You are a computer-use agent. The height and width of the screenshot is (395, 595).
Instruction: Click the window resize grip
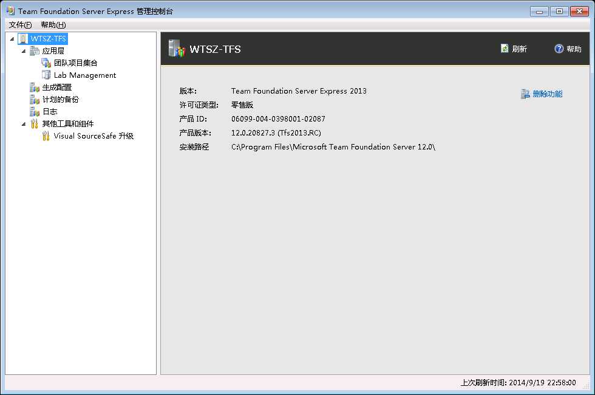pos(586,386)
